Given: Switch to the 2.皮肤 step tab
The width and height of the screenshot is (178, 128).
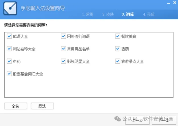Looking at the screenshot, I should (108, 14).
